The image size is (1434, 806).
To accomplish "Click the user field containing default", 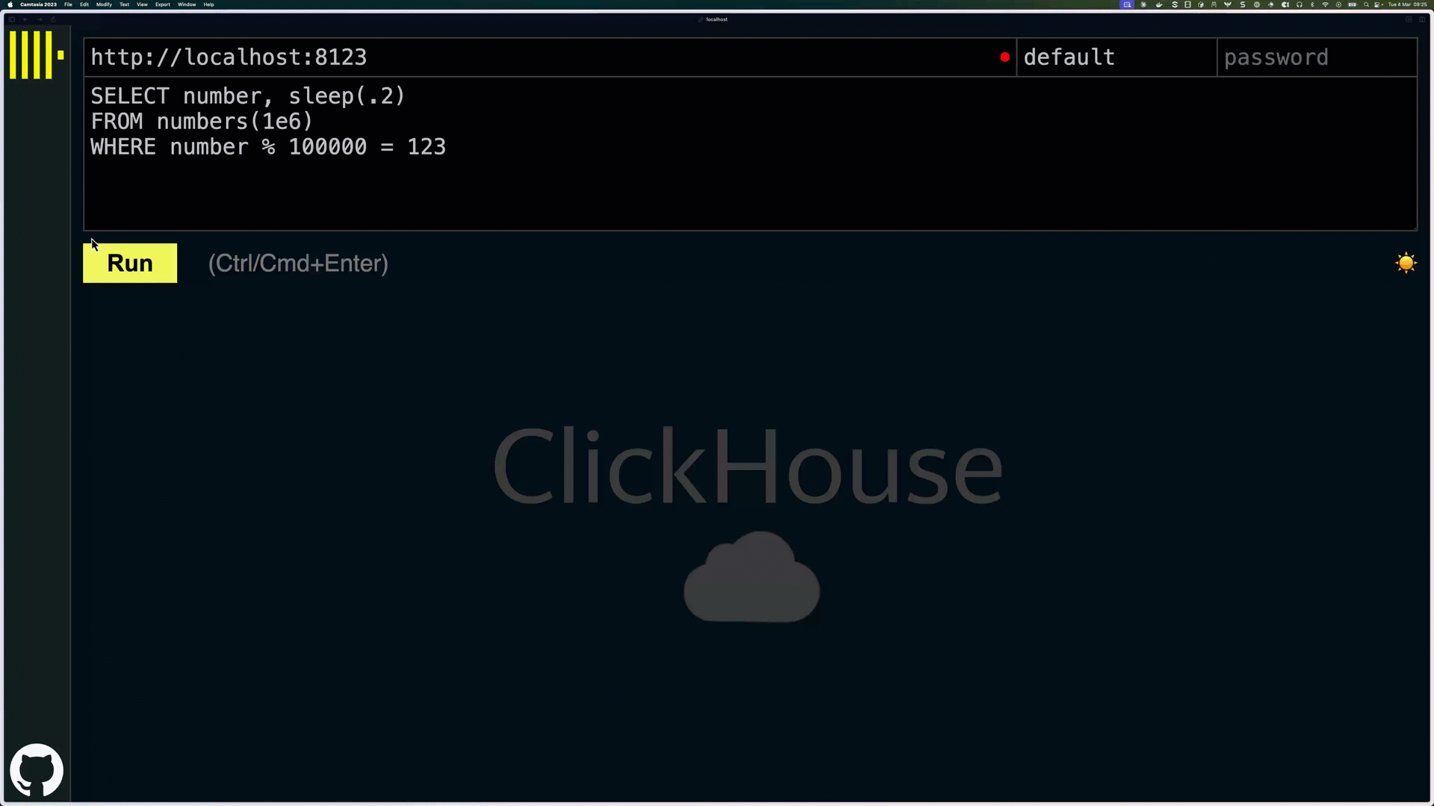I will tap(1117, 57).
